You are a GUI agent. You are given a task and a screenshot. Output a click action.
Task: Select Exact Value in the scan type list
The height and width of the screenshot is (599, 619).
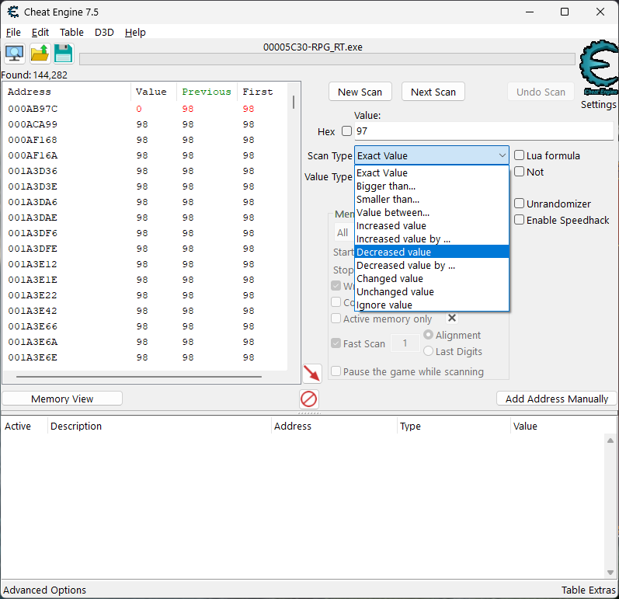pos(432,173)
